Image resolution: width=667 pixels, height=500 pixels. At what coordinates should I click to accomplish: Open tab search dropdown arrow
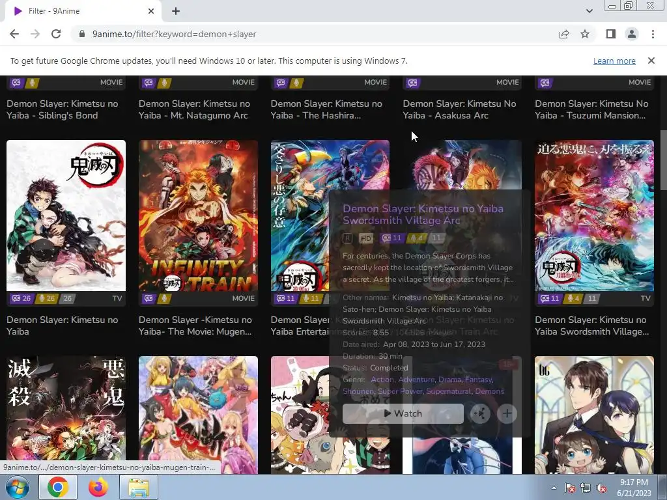589,11
